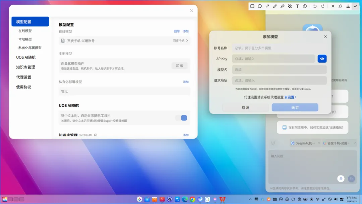Toggle APIKey visibility eye button
The height and width of the screenshot is (204, 362).
tap(322, 59)
